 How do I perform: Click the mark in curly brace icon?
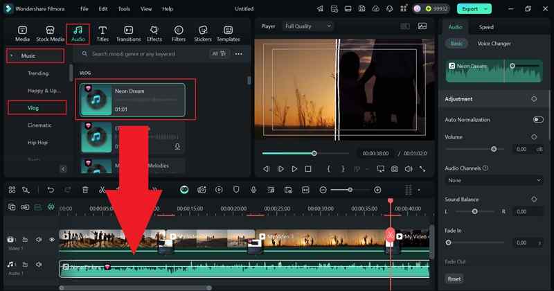tap(328, 169)
